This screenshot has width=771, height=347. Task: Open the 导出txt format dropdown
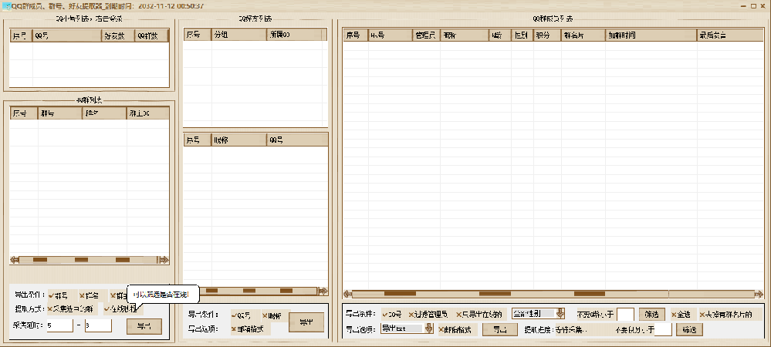tap(407, 328)
